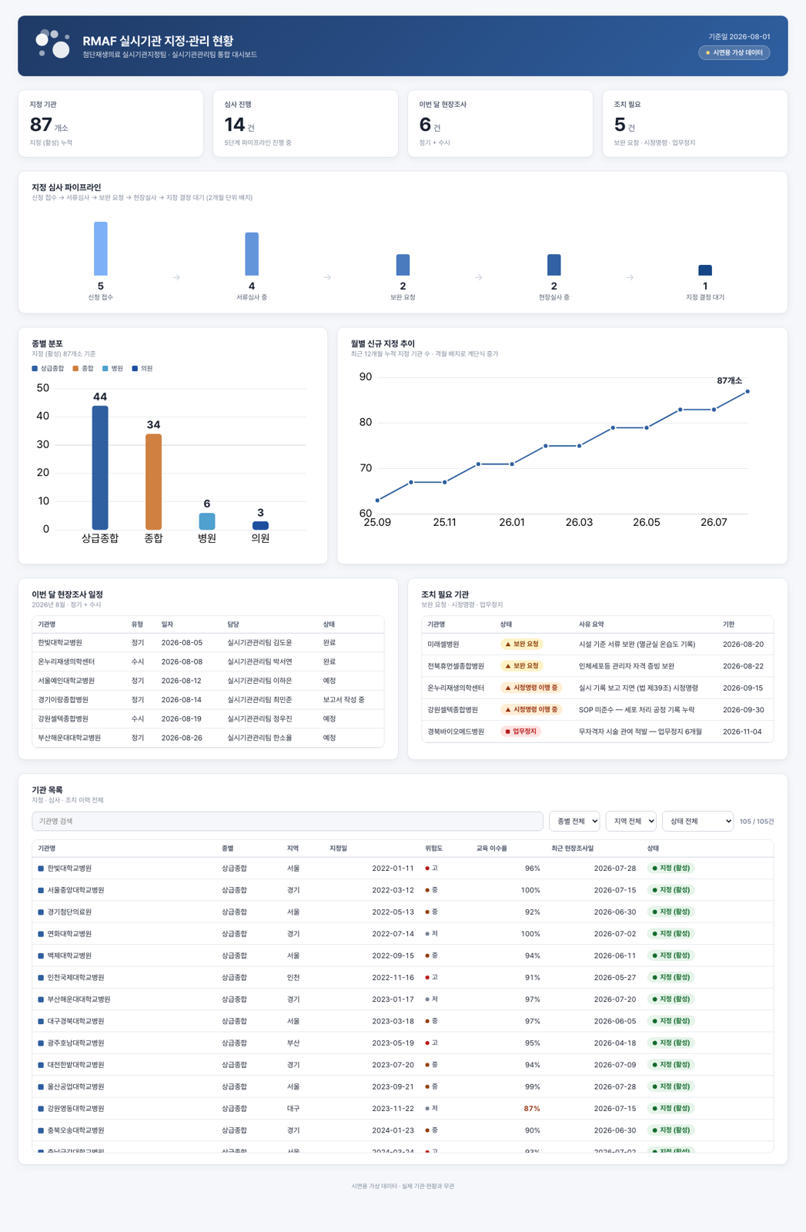The height and width of the screenshot is (1232, 806).
Task: Open the 상태 전체 dropdown
Action: click(697, 822)
